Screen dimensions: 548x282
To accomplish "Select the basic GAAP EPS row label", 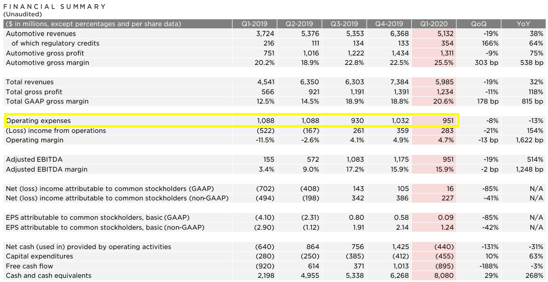I will [97, 218].
